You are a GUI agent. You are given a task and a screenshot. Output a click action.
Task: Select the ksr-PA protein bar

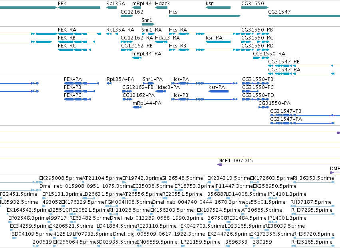tap(219, 91)
